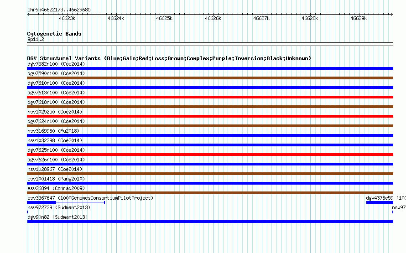Click the nsv1028967 (Coe2014) label
Image resolution: width=406 pixels, height=253 pixels.
pos(55,169)
